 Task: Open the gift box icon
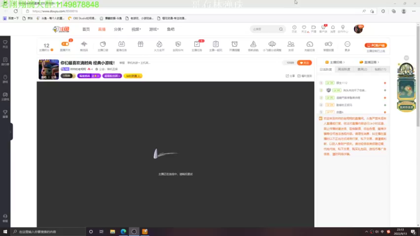(x=140, y=44)
